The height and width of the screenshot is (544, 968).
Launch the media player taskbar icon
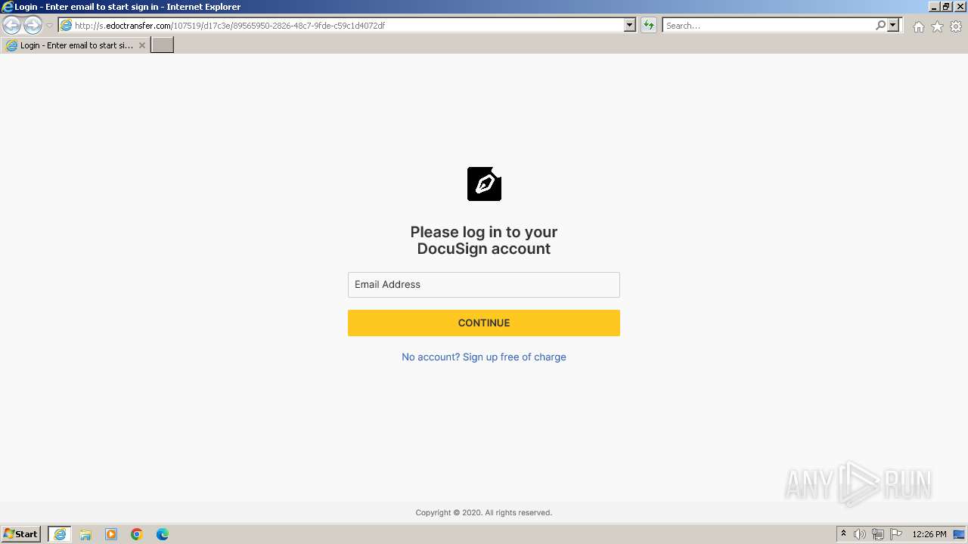111,534
